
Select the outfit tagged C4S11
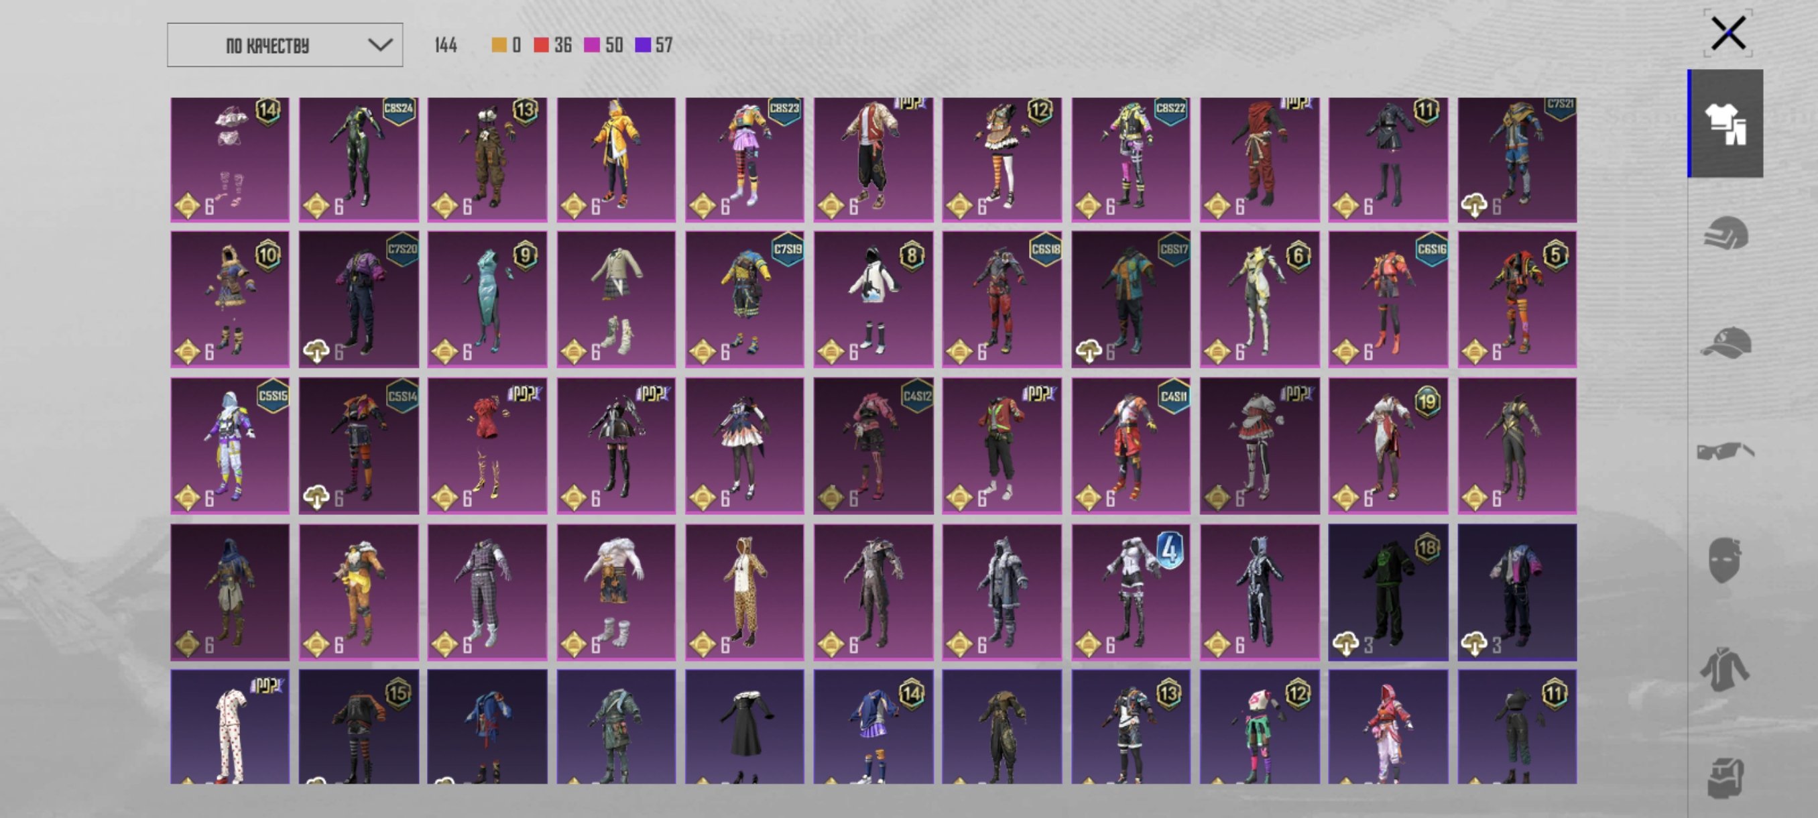click(x=1131, y=445)
